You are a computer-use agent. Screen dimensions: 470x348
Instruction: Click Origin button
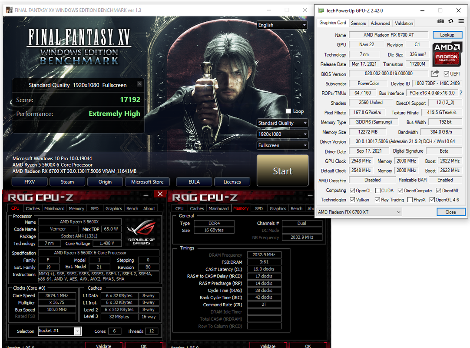click(105, 182)
